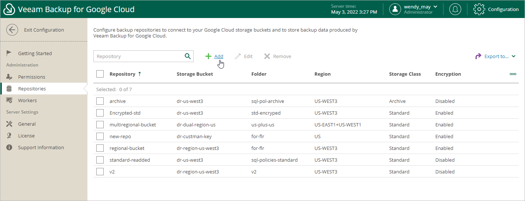Click the Getting Started flag icon
Viewport: 525px width, 201px height.
click(9, 53)
